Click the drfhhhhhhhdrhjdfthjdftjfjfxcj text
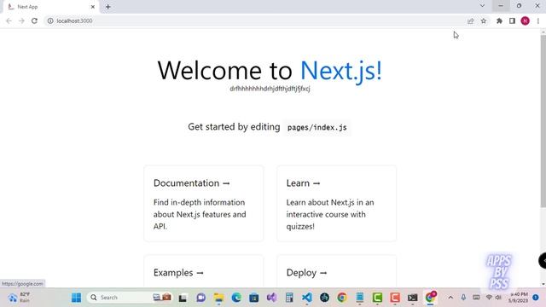Image resolution: width=546 pixels, height=307 pixels. click(270, 89)
